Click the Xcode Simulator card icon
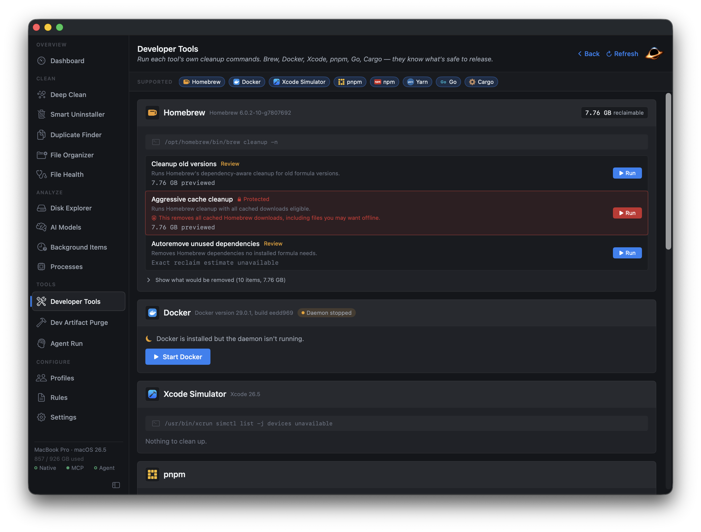This screenshot has height=532, width=701. tap(152, 394)
